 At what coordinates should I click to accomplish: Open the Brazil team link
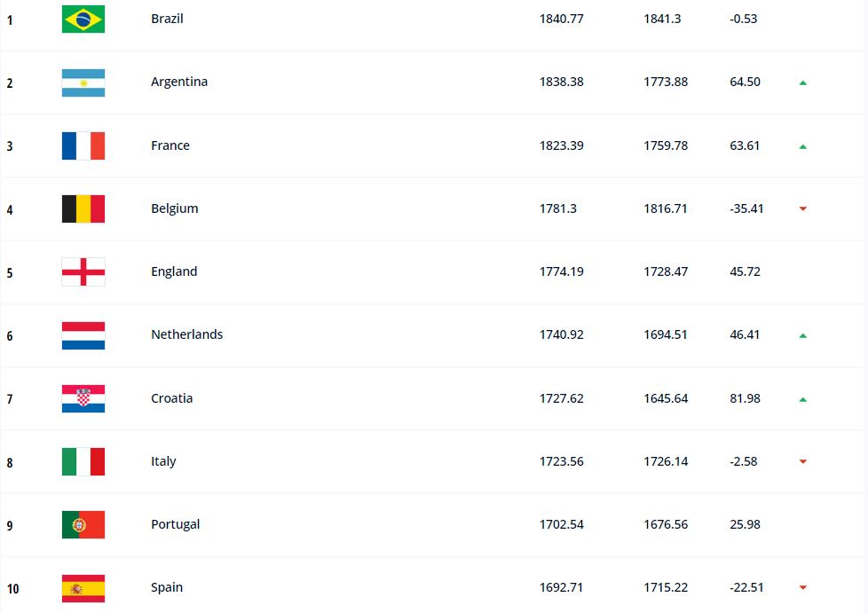tap(167, 19)
